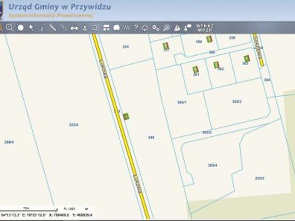Click the greyed-out link chain icon
Viewport: 295px width, 221px height.
64,28
